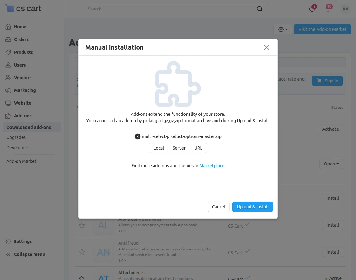The height and width of the screenshot is (280, 356).
Task: Select the URL upload tab
Action: [198, 148]
